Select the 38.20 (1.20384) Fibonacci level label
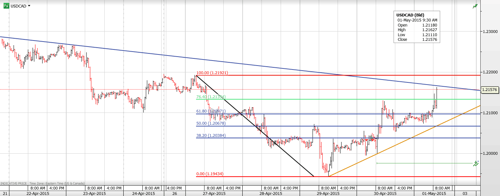 tap(210, 135)
